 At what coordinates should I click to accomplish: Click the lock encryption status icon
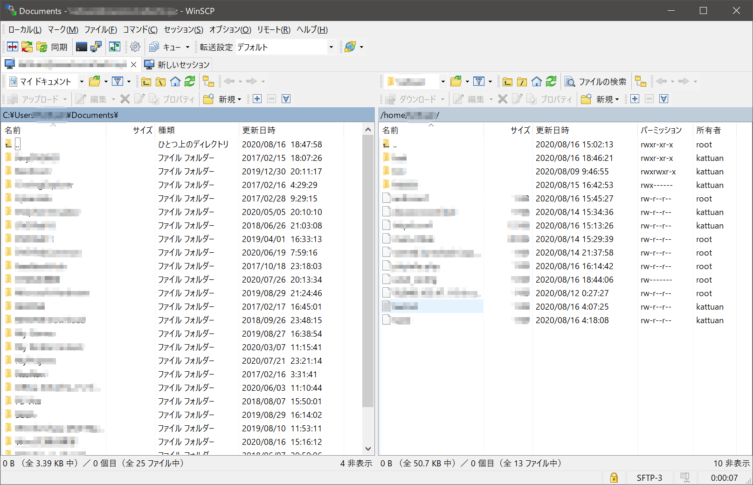coord(614,478)
